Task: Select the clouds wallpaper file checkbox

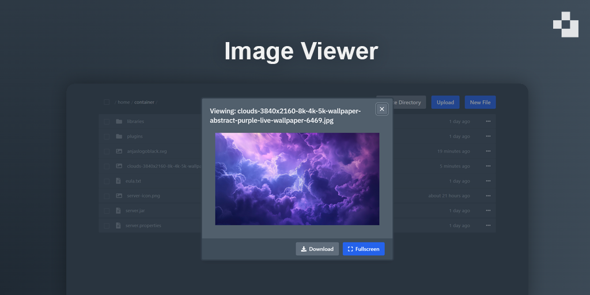Action: 107,166
